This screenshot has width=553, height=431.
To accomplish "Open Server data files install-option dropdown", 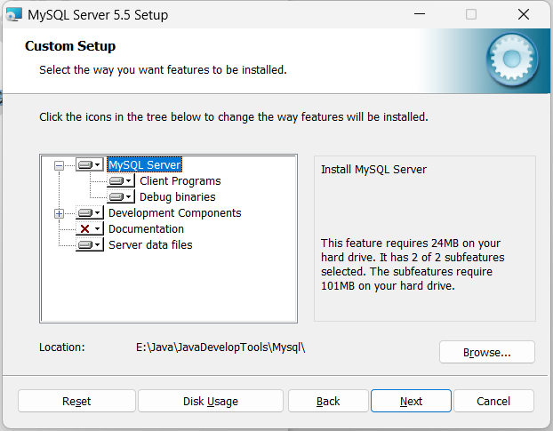I will 90,244.
